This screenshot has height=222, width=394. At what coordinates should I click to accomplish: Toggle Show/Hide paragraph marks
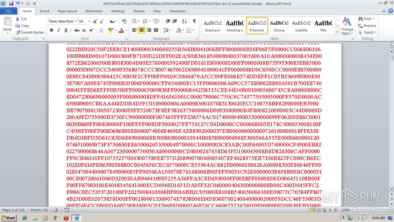click(x=194, y=21)
